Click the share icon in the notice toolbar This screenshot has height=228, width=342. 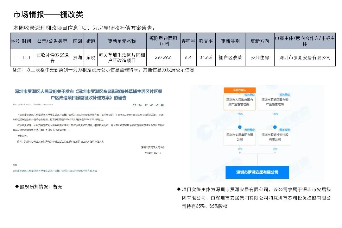click(x=157, y=105)
